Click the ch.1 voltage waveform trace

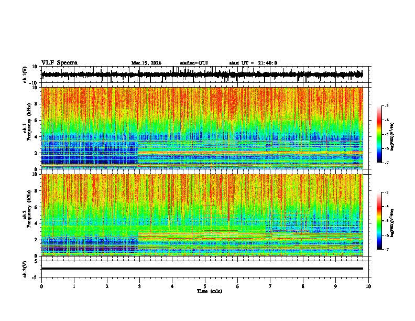pos(202,74)
